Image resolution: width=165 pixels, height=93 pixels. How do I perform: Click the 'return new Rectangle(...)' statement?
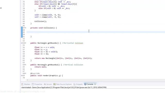click(x=63, y=58)
